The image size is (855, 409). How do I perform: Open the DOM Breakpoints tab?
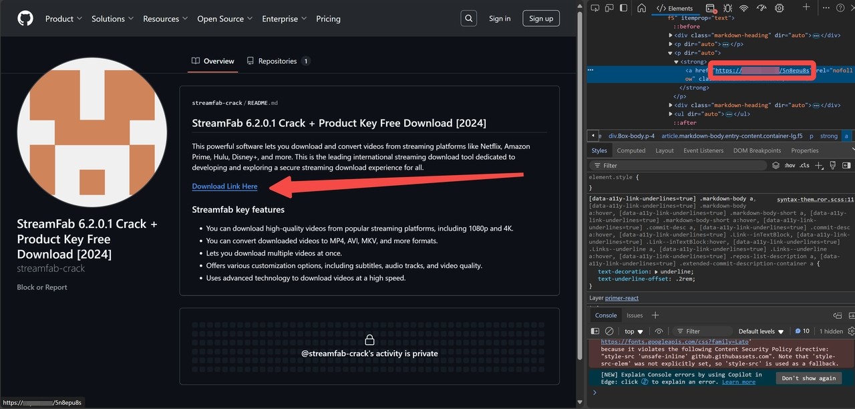(757, 150)
